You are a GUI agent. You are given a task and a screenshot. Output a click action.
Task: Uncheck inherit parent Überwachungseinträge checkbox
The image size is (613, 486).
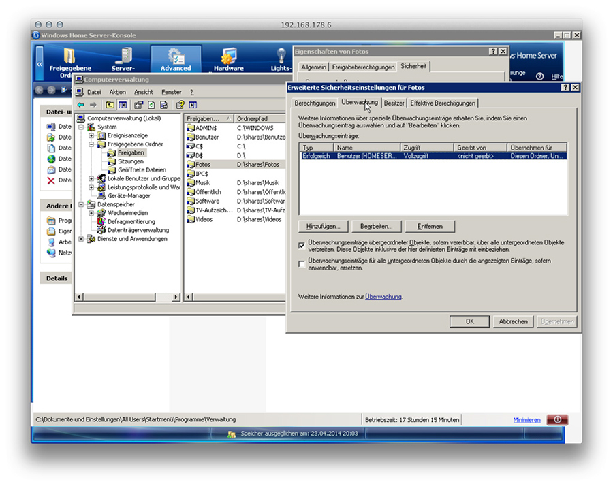click(302, 244)
